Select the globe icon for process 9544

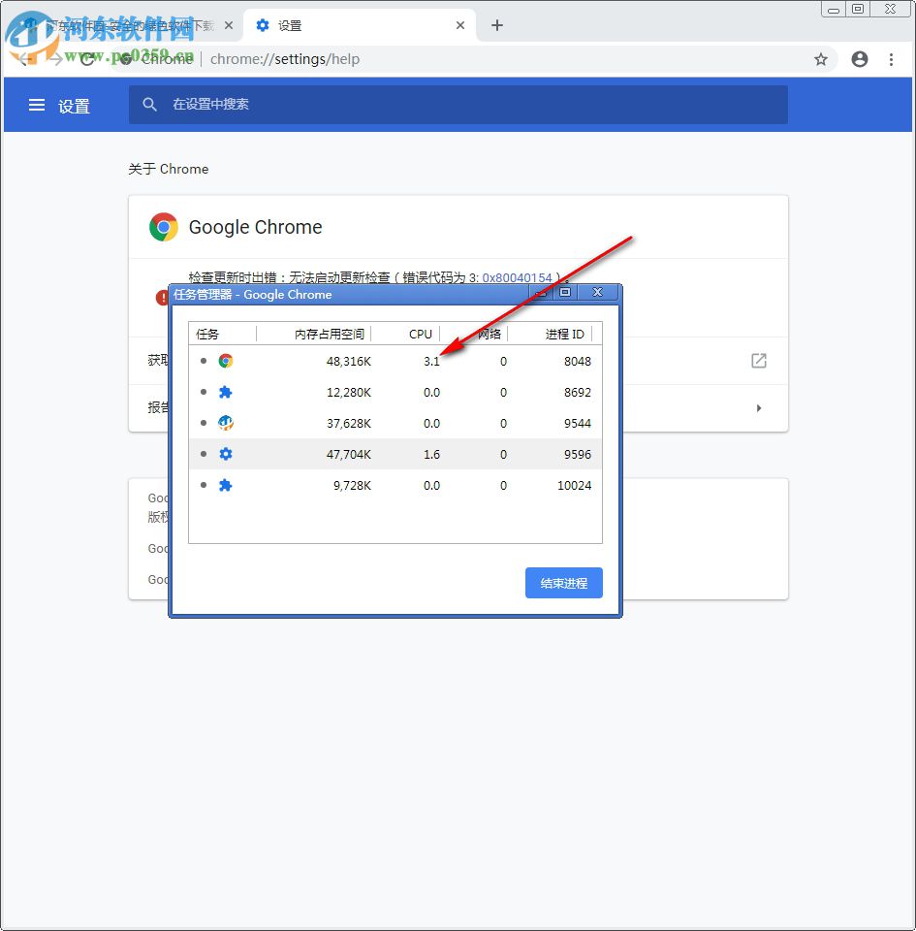coord(226,423)
